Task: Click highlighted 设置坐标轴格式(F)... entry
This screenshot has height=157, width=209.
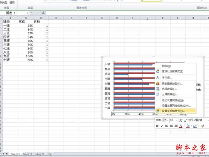Action: pos(176,111)
